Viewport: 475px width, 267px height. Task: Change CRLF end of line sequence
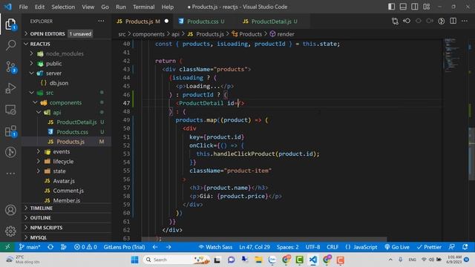332,247
